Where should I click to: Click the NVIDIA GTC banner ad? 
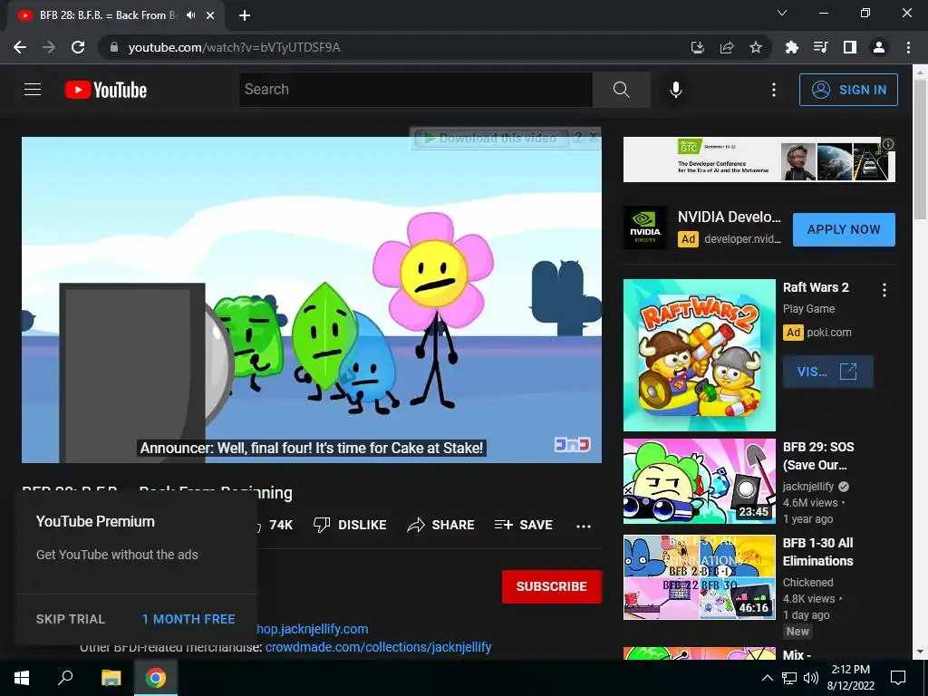(x=759, y=159)
